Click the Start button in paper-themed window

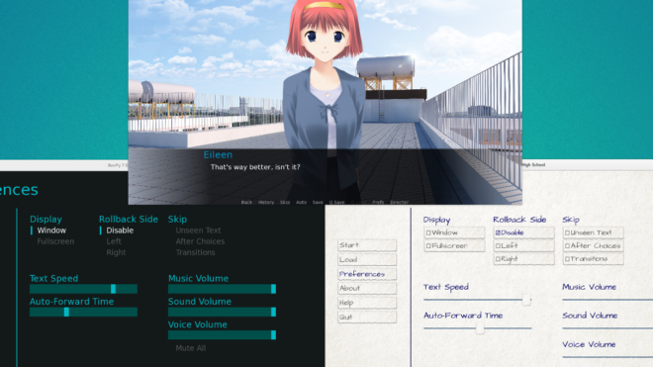(367, 245)
